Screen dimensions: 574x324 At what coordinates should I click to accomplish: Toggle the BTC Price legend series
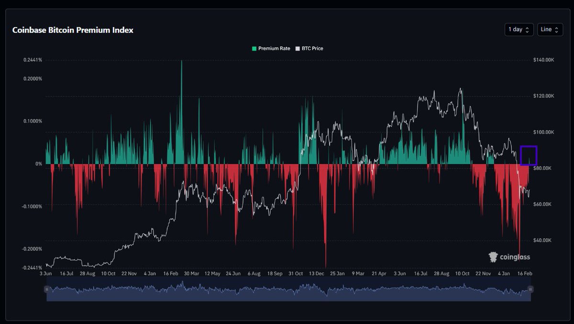[309, 48]
